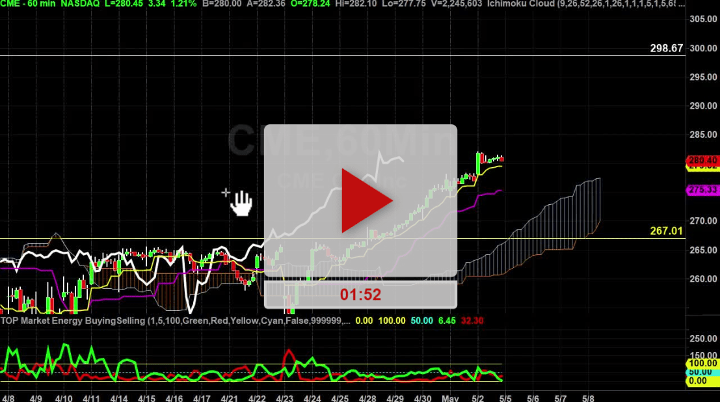This screenshot has width=720, height=402.
Task: Click the 4/25 date label
Action: click(x=340, y=398)
